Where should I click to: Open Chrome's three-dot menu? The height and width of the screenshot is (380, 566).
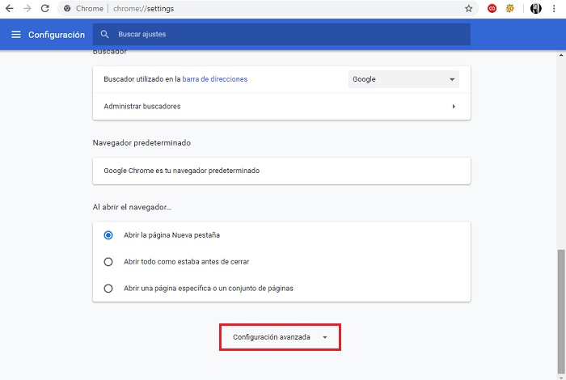pyautogui.click(x=556, y=8)
